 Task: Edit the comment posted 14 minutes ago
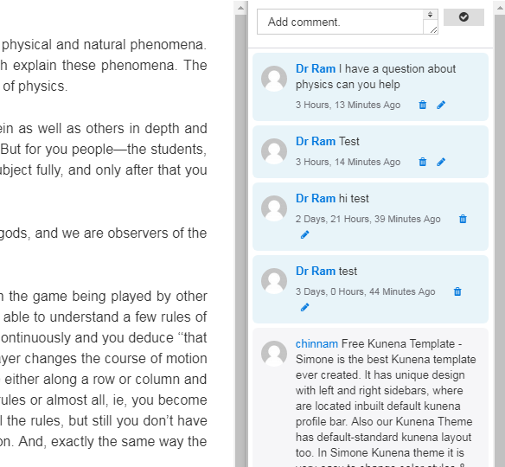click(441, 162)
